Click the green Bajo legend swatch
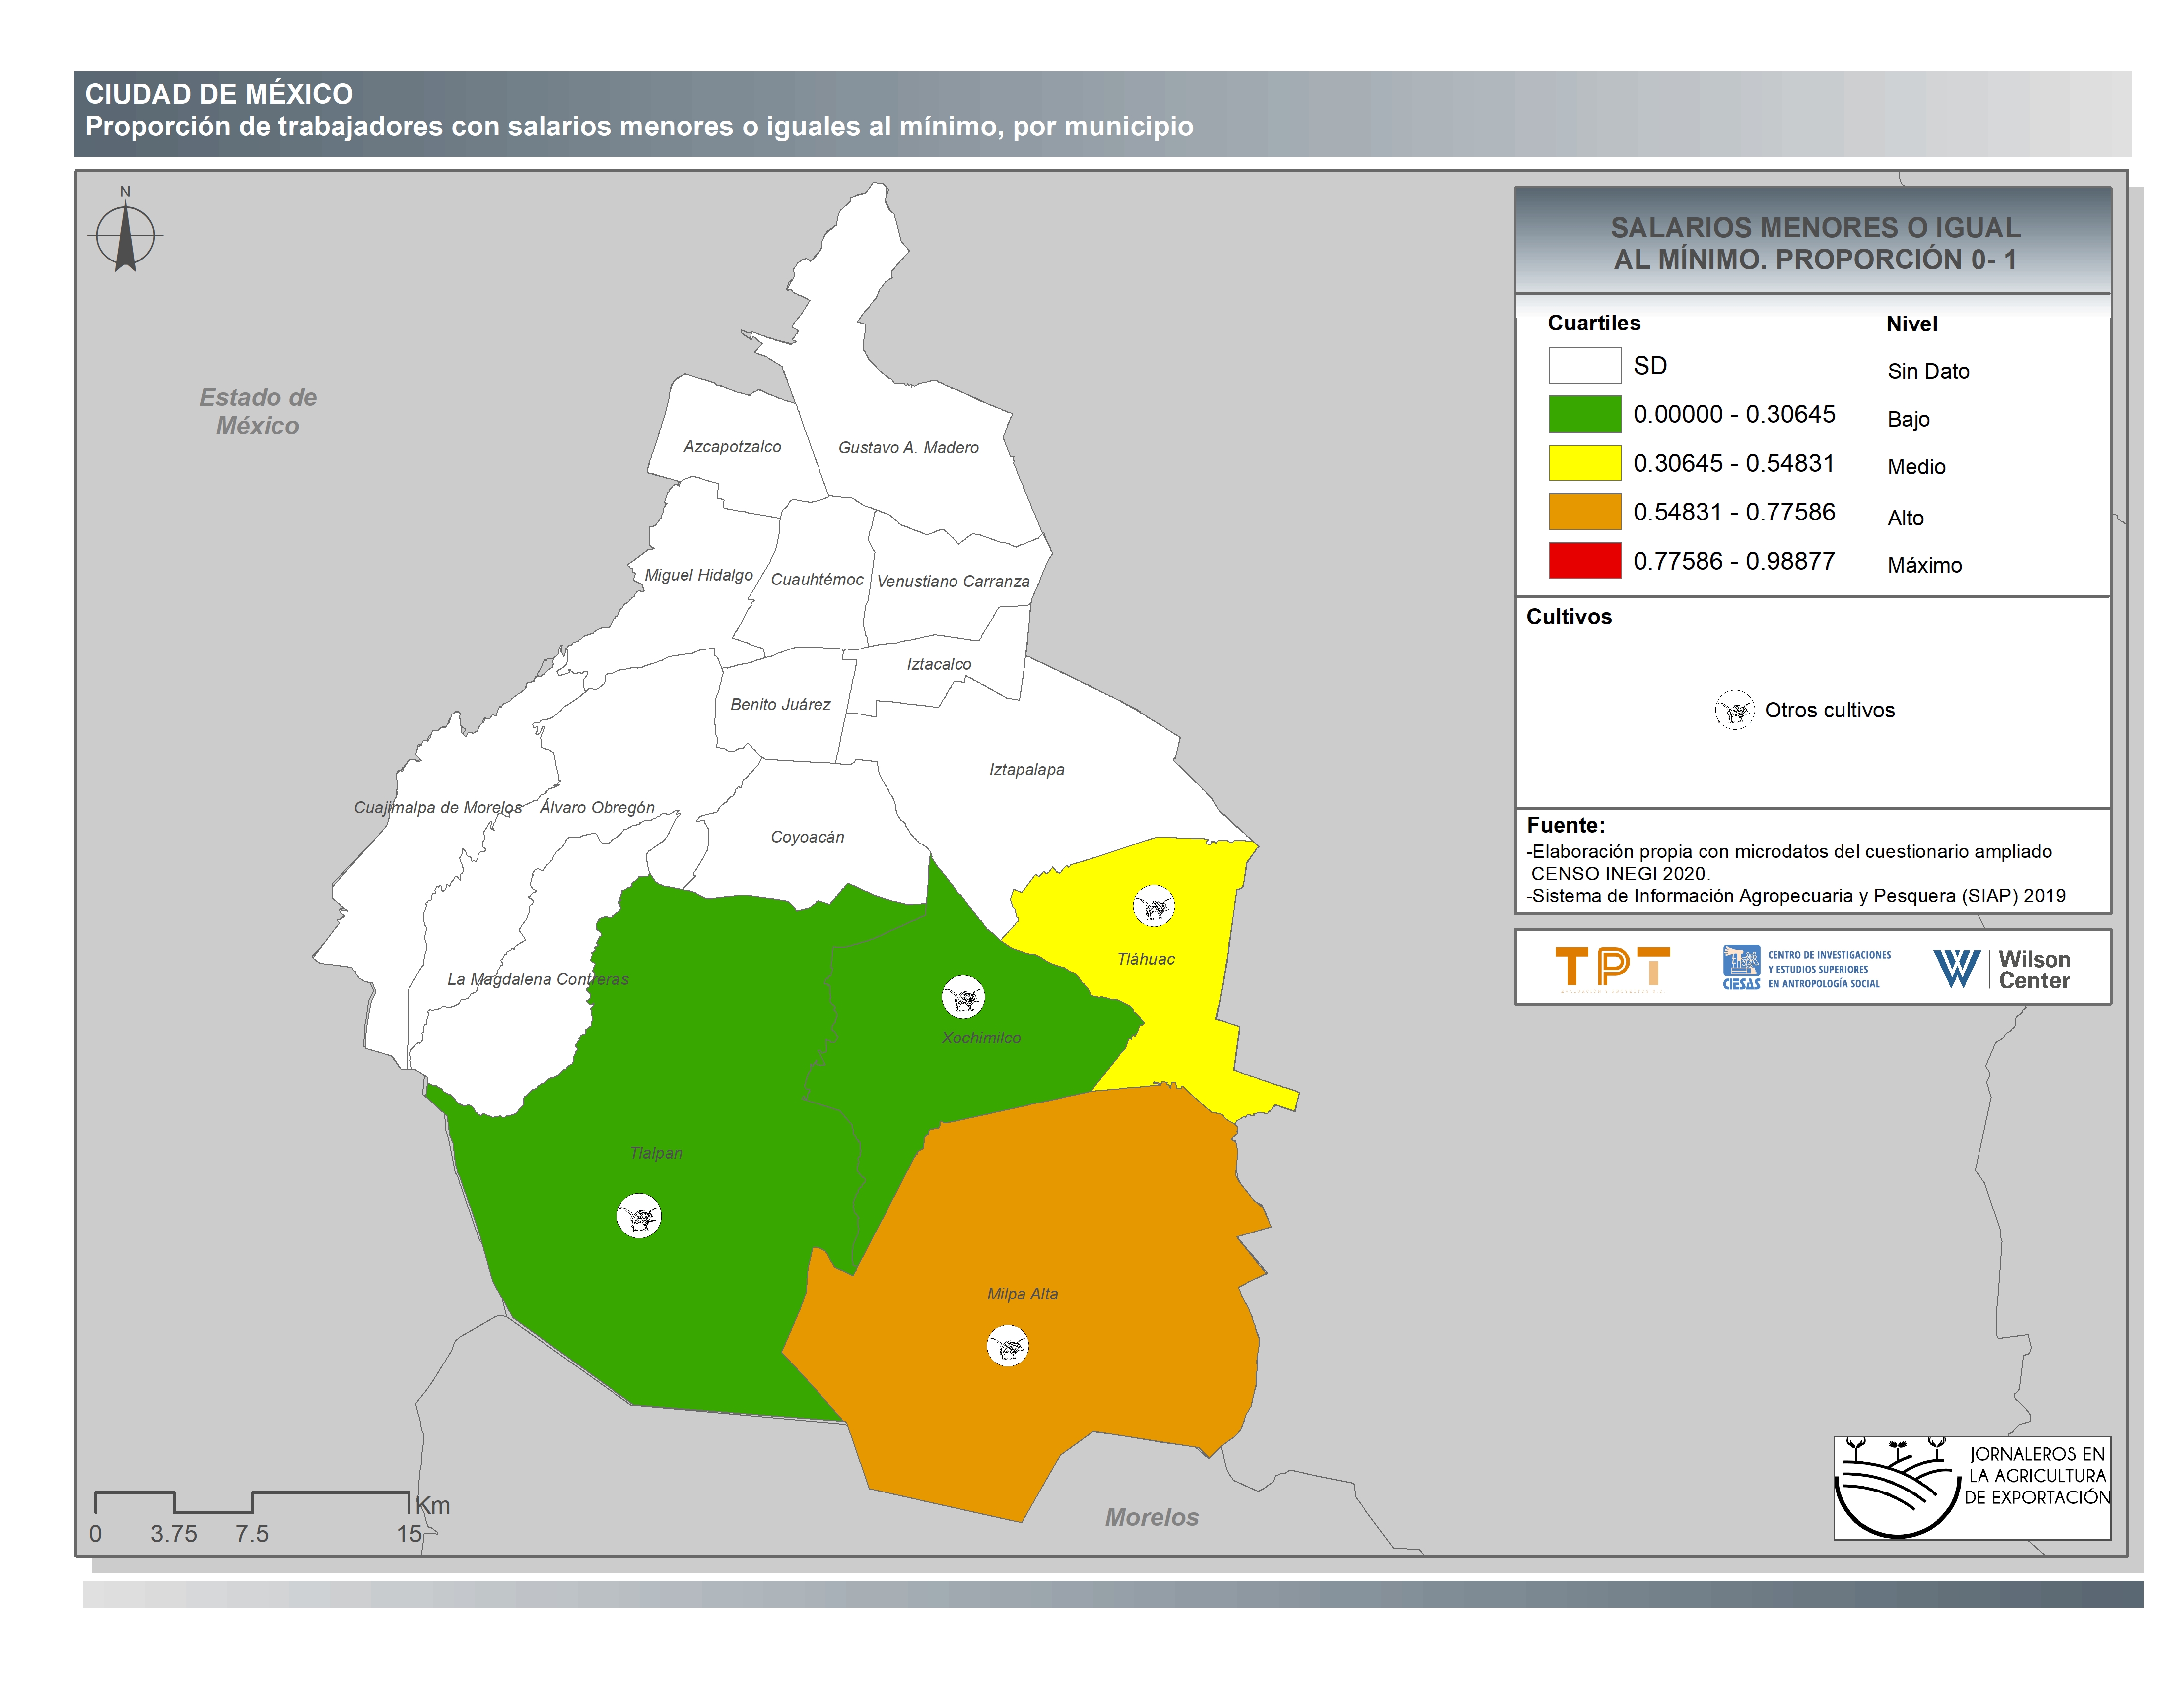This screenshot has height=1687, width=2184. [1584, 414]
